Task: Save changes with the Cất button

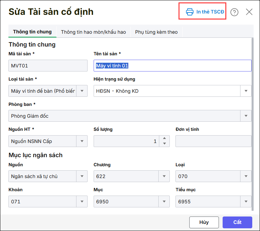Action: (237, 222)
